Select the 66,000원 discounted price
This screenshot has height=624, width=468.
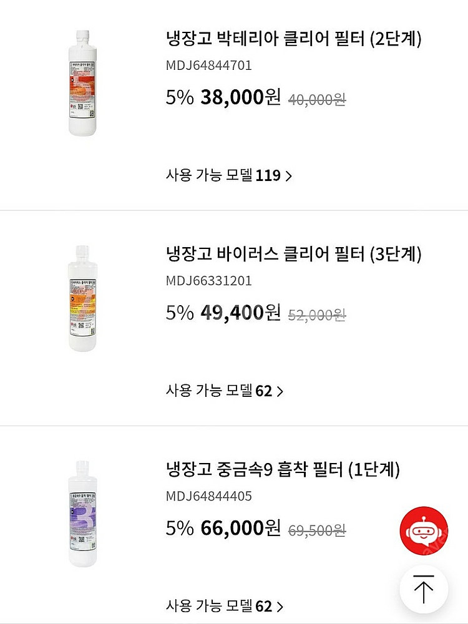241,528
